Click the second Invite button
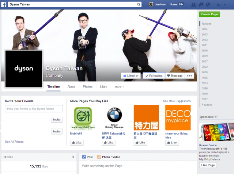Viewport: 234px width, 174px height. point(57,132)
